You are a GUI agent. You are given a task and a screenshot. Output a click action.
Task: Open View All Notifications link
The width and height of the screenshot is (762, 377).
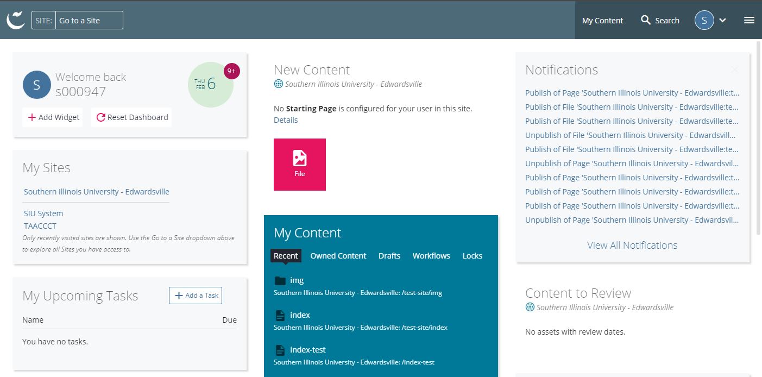point(632,246)
